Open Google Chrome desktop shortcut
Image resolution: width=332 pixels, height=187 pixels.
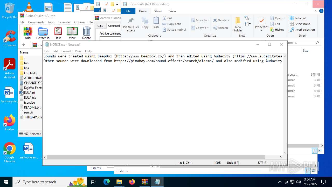pos(10,153)
